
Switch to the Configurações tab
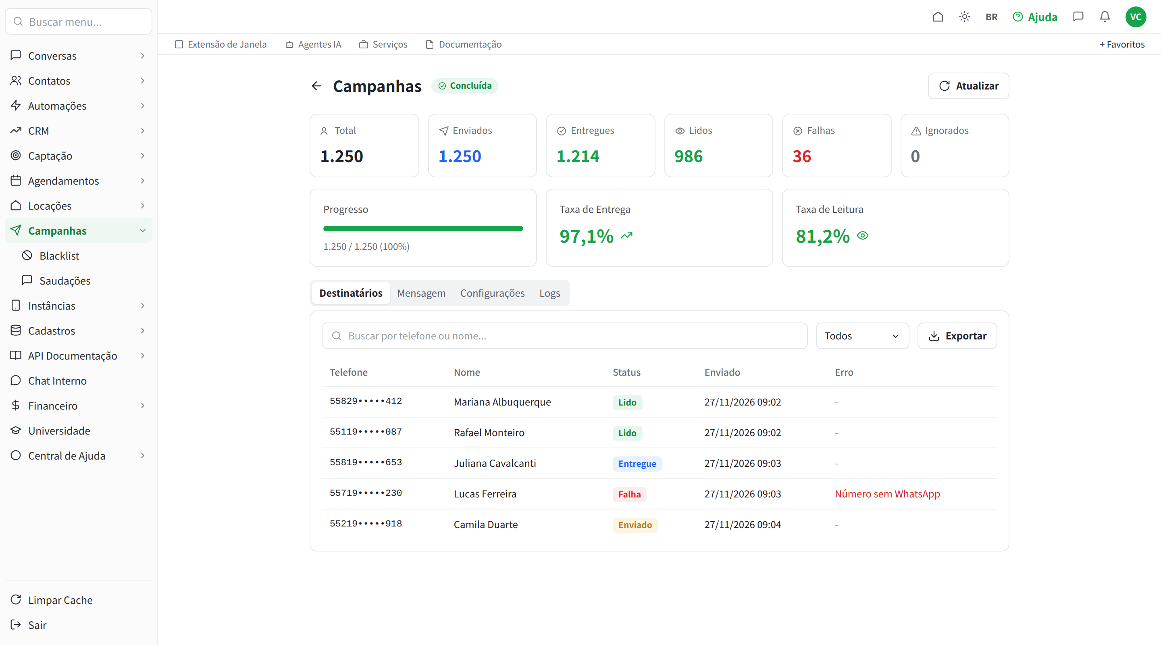[492, 293]
